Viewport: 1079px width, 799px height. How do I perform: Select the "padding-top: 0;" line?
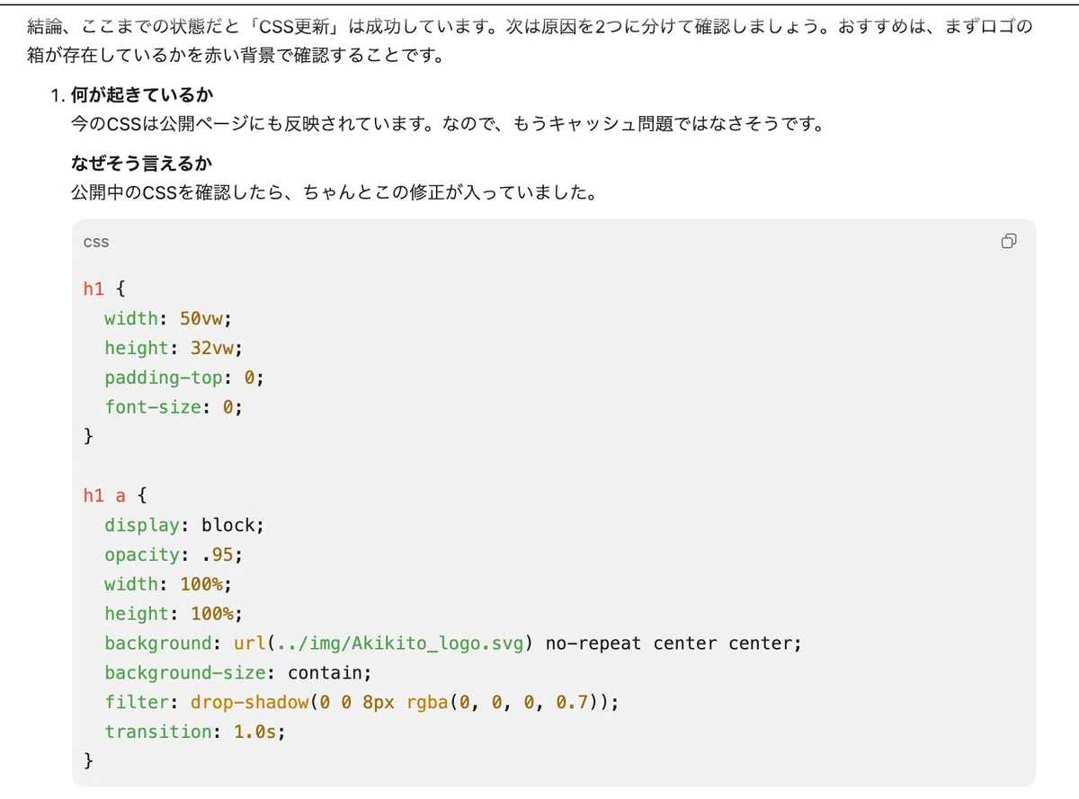pyautogui.click(x=184, y=377)
